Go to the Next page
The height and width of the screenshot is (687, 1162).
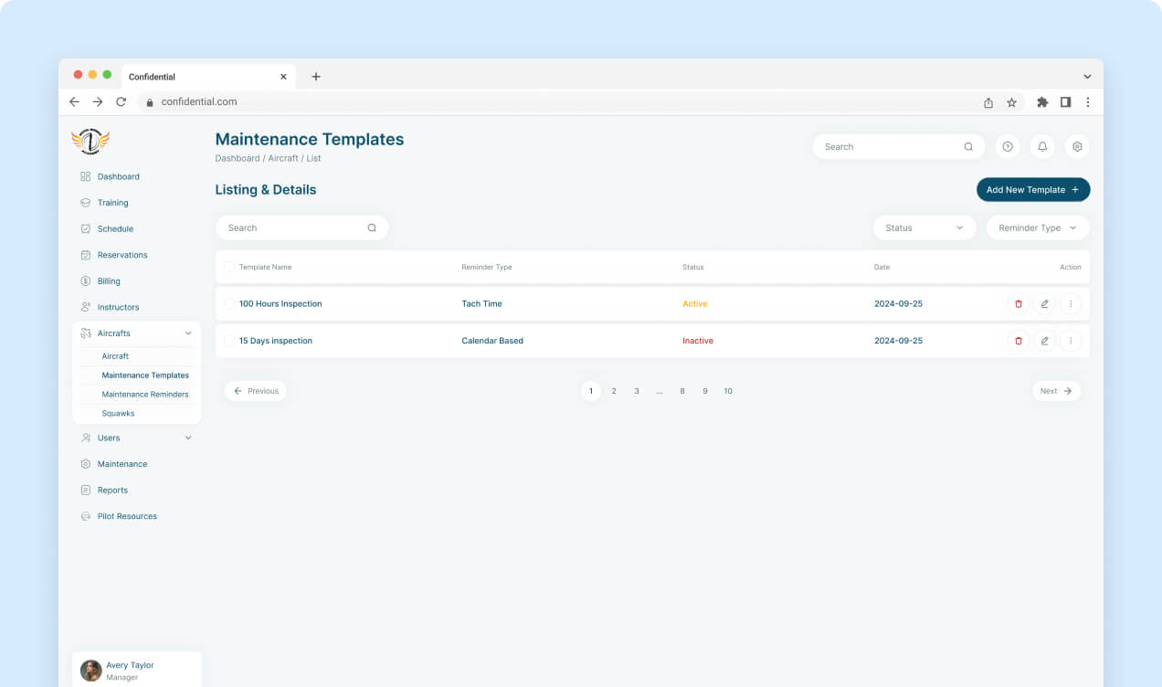[x=1057, y=391]
